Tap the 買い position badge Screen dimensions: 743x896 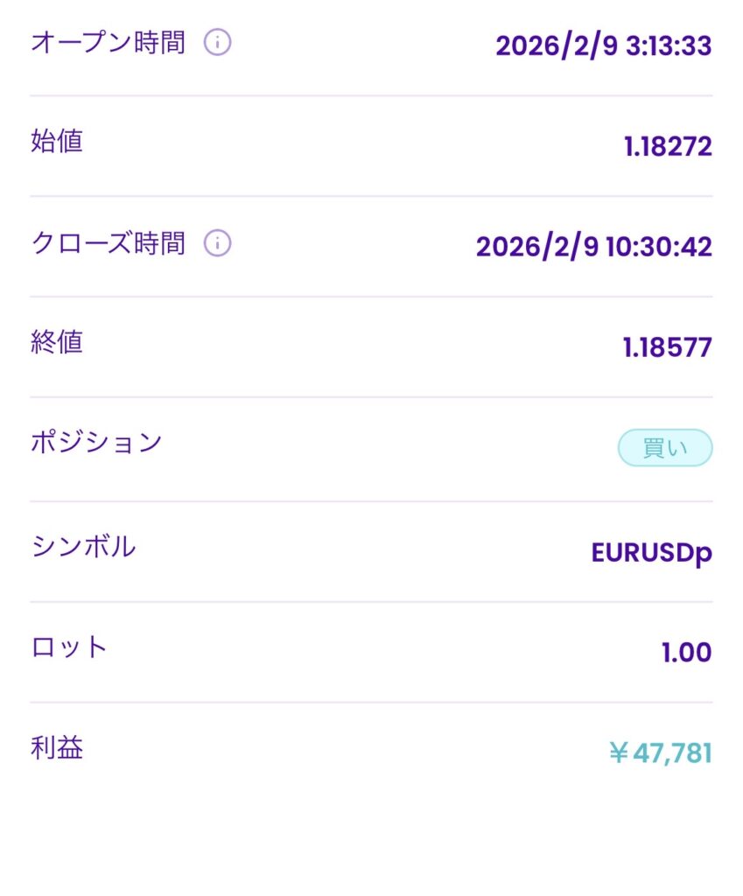tap(665, 448)
